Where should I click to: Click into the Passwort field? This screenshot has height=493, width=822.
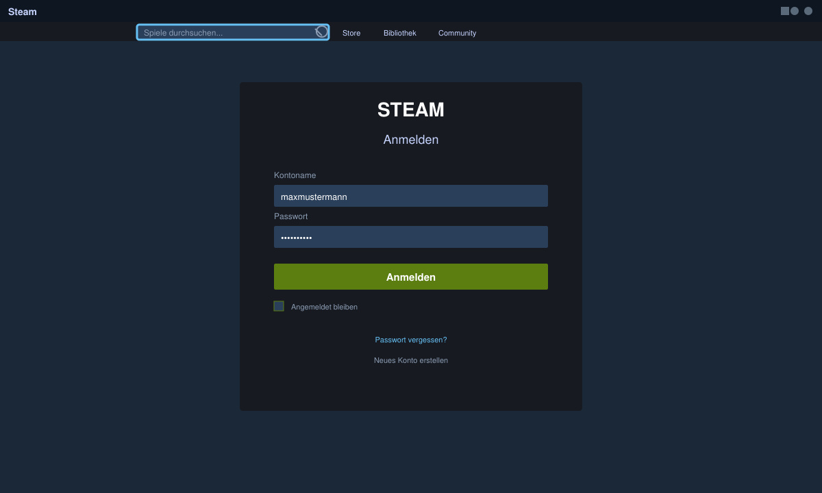pos(411,237)
